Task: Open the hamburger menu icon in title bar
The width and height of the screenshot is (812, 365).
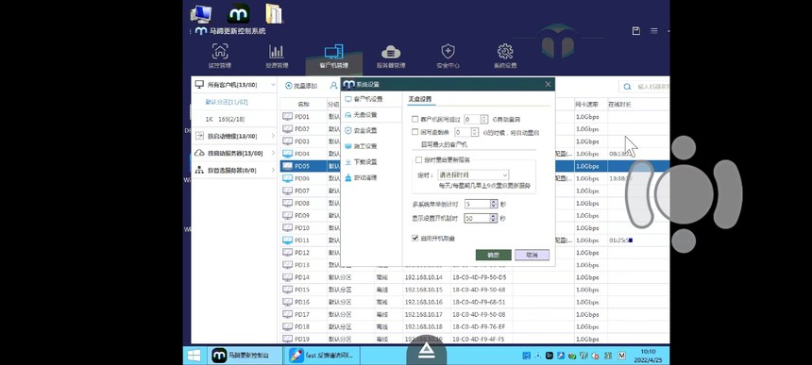Action: point(654,31)
